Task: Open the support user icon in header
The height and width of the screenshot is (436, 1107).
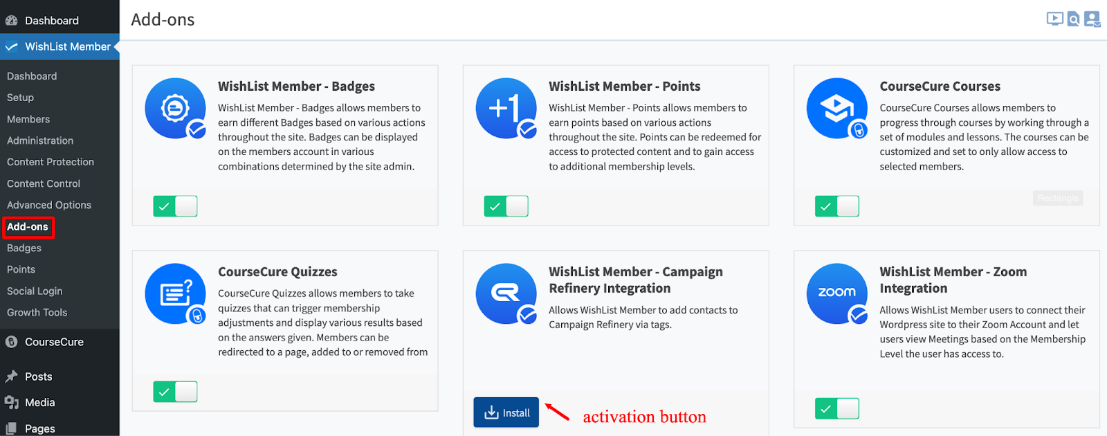Action: click(x=1092, y=19)
